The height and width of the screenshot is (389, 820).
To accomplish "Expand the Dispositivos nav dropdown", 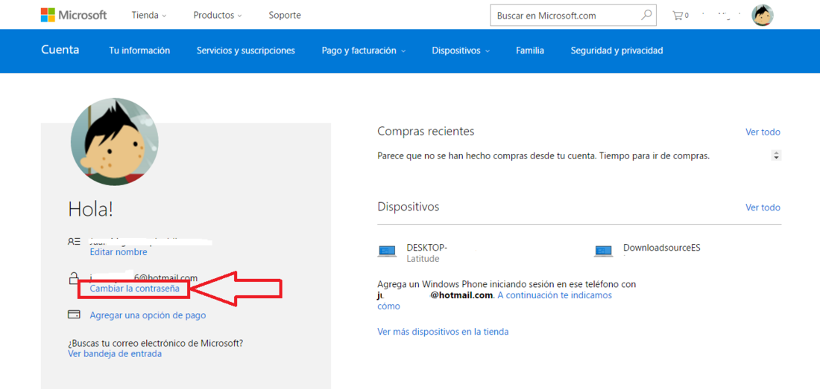I will tap(461, 51).
